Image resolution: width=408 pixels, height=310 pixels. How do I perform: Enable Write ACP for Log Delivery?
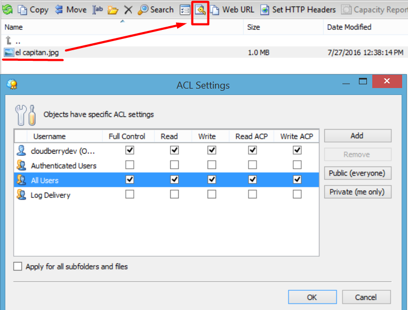[297, 195]
